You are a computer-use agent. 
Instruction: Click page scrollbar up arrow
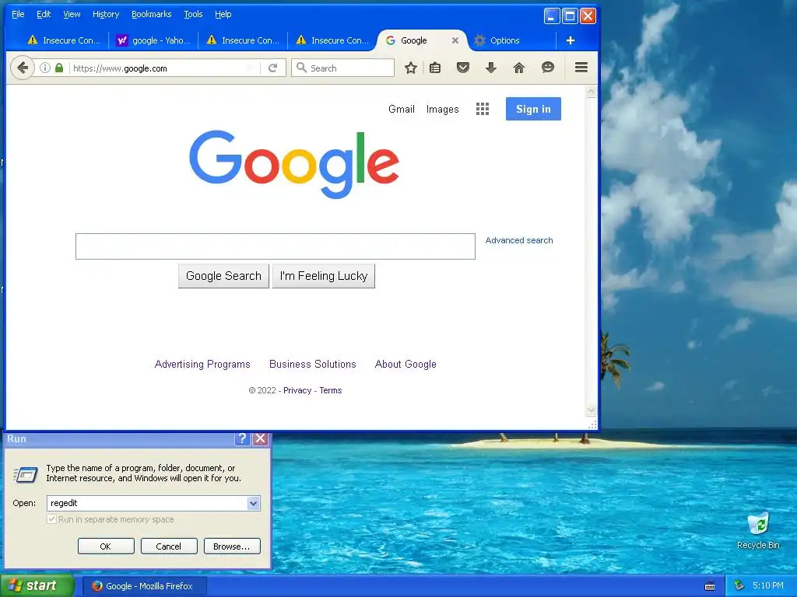click(591, 92)
